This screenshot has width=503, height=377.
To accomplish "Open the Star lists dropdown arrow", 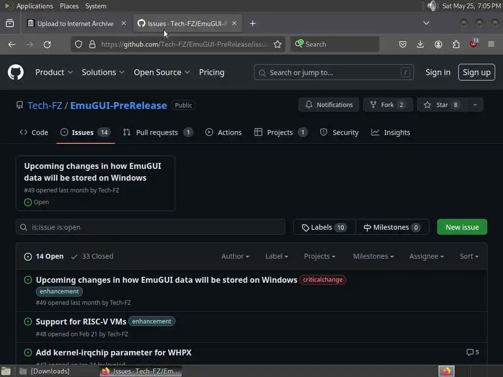I will [475, 105].
